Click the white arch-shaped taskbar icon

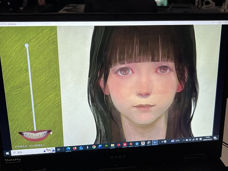(149, 142)
